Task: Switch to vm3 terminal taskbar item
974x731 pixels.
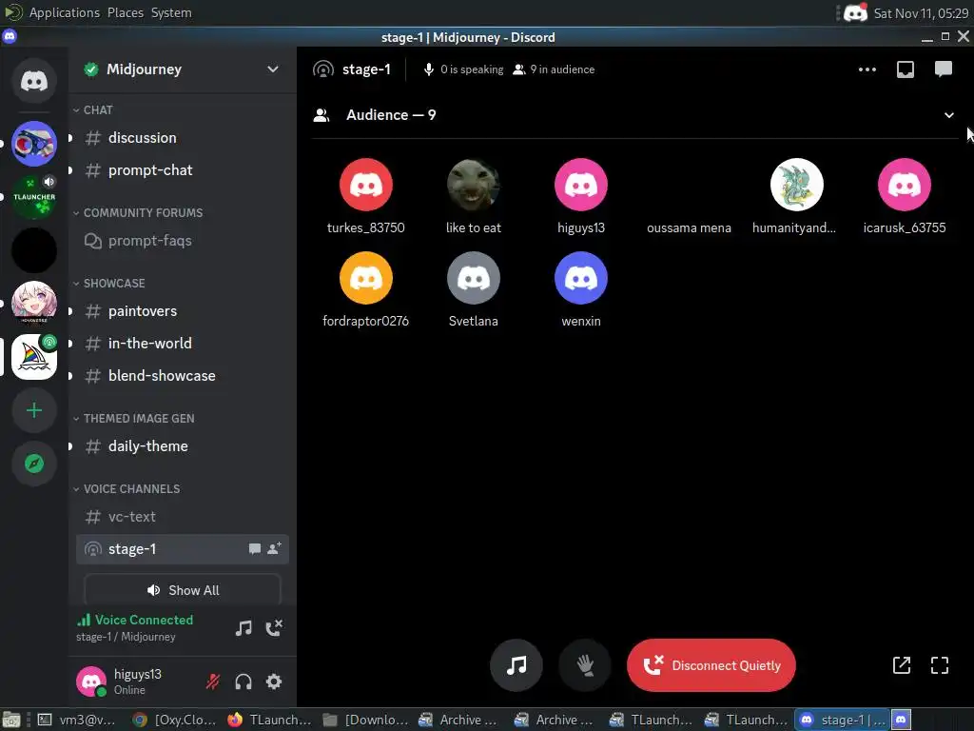Action: click(77, 720)
